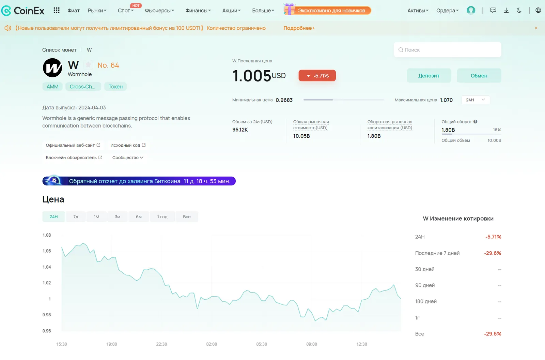
Task: Expand the Ордера menu
Action: coord(447,11)
